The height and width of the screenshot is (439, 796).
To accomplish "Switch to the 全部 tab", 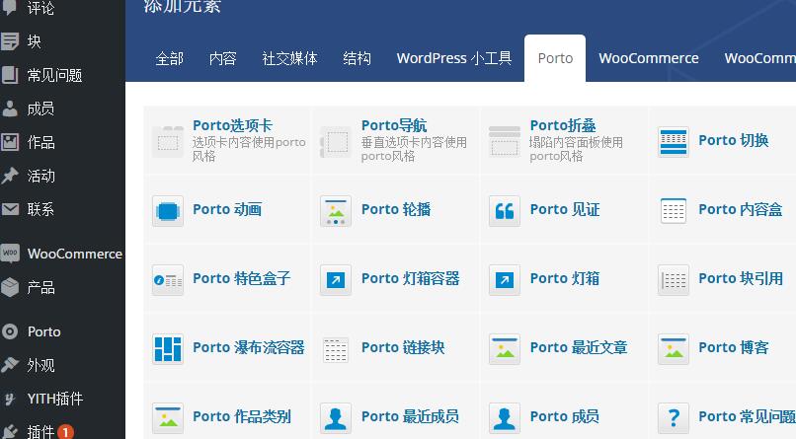I will (x=170, y=58).
